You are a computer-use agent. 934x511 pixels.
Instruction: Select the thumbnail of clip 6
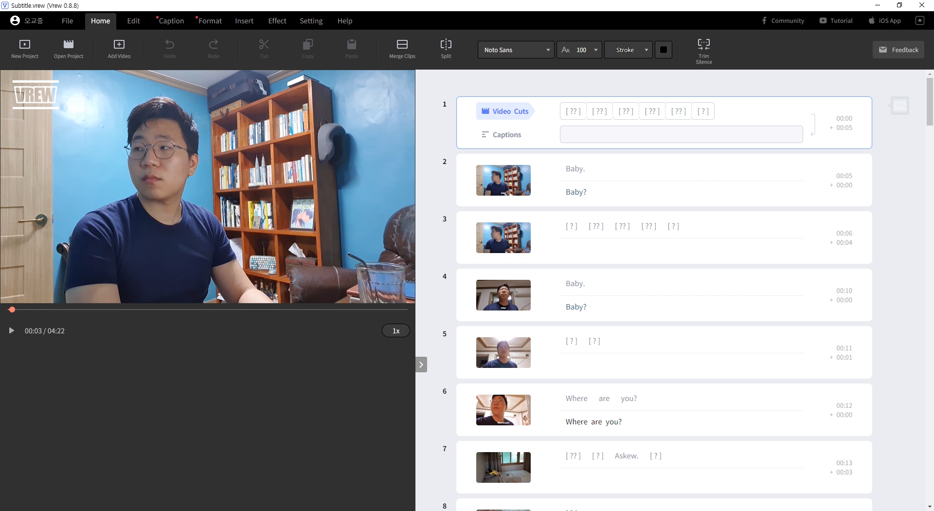click(503, 410)
